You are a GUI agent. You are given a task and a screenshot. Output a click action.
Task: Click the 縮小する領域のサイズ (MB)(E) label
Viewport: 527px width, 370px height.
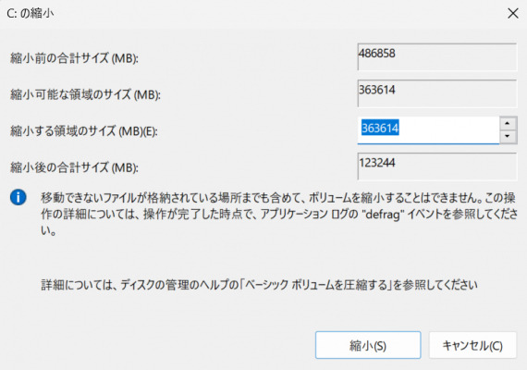pos(84,130)
